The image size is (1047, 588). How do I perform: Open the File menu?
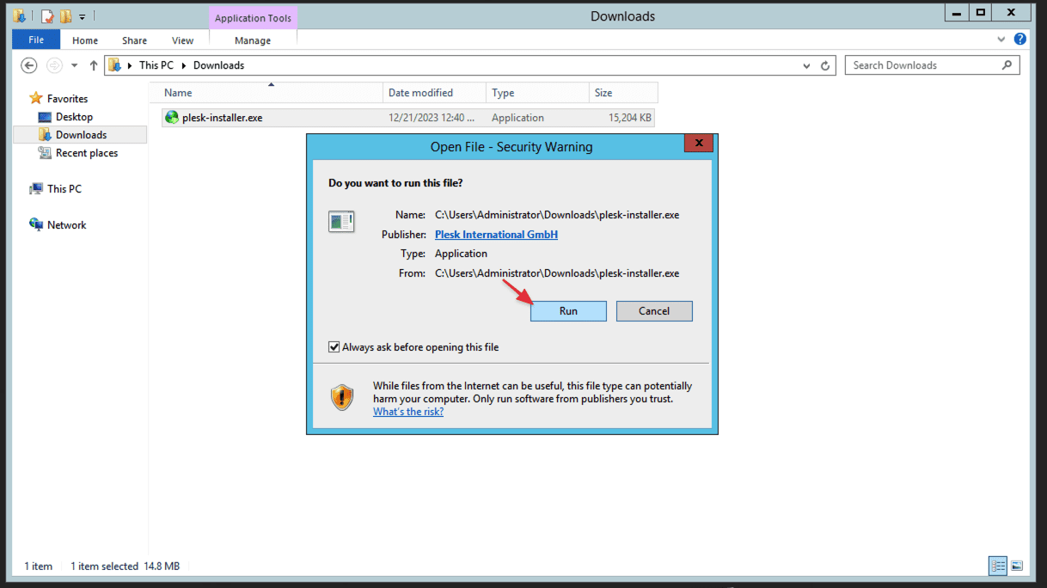point(36,40)
